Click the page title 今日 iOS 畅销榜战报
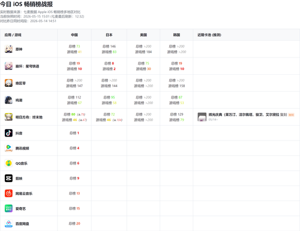Image resolution: width=300 pixels, height=231 pixels. [x=26, y=4]
